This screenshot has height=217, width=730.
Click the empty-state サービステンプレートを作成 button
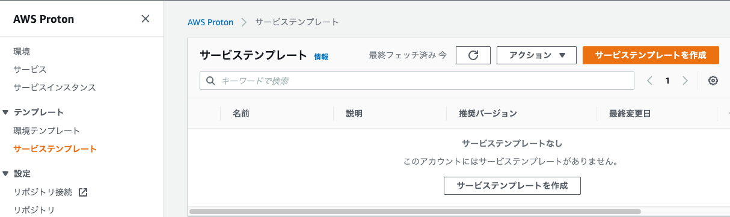(512, 186)
